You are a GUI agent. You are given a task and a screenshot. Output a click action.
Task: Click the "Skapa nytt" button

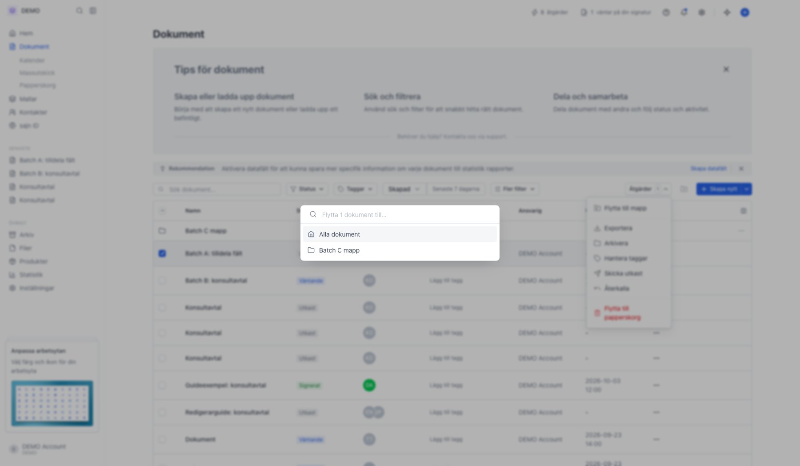pos(719,189)
